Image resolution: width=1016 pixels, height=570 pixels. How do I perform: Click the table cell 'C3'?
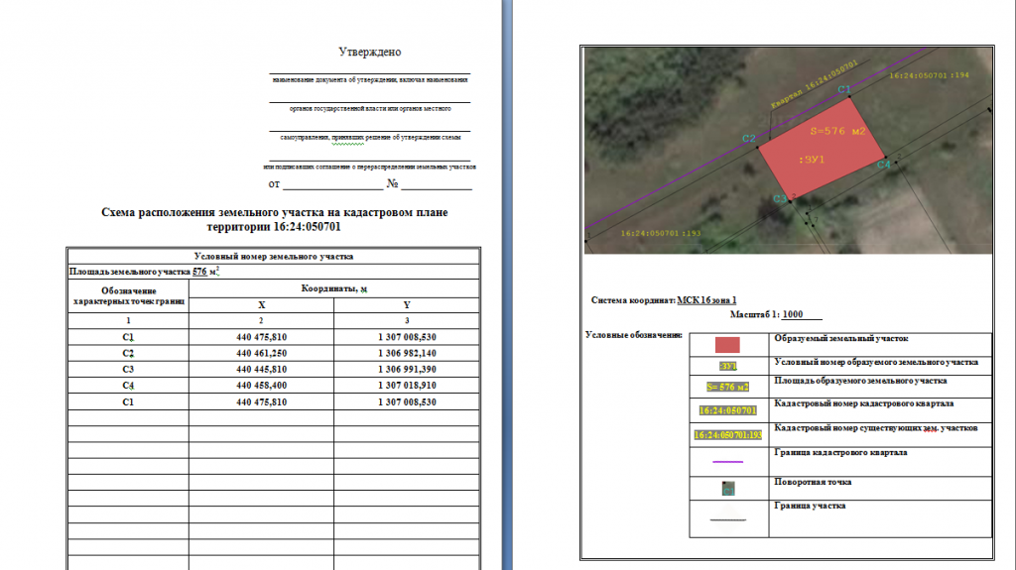pyautogui.click(x=128, y=369)
